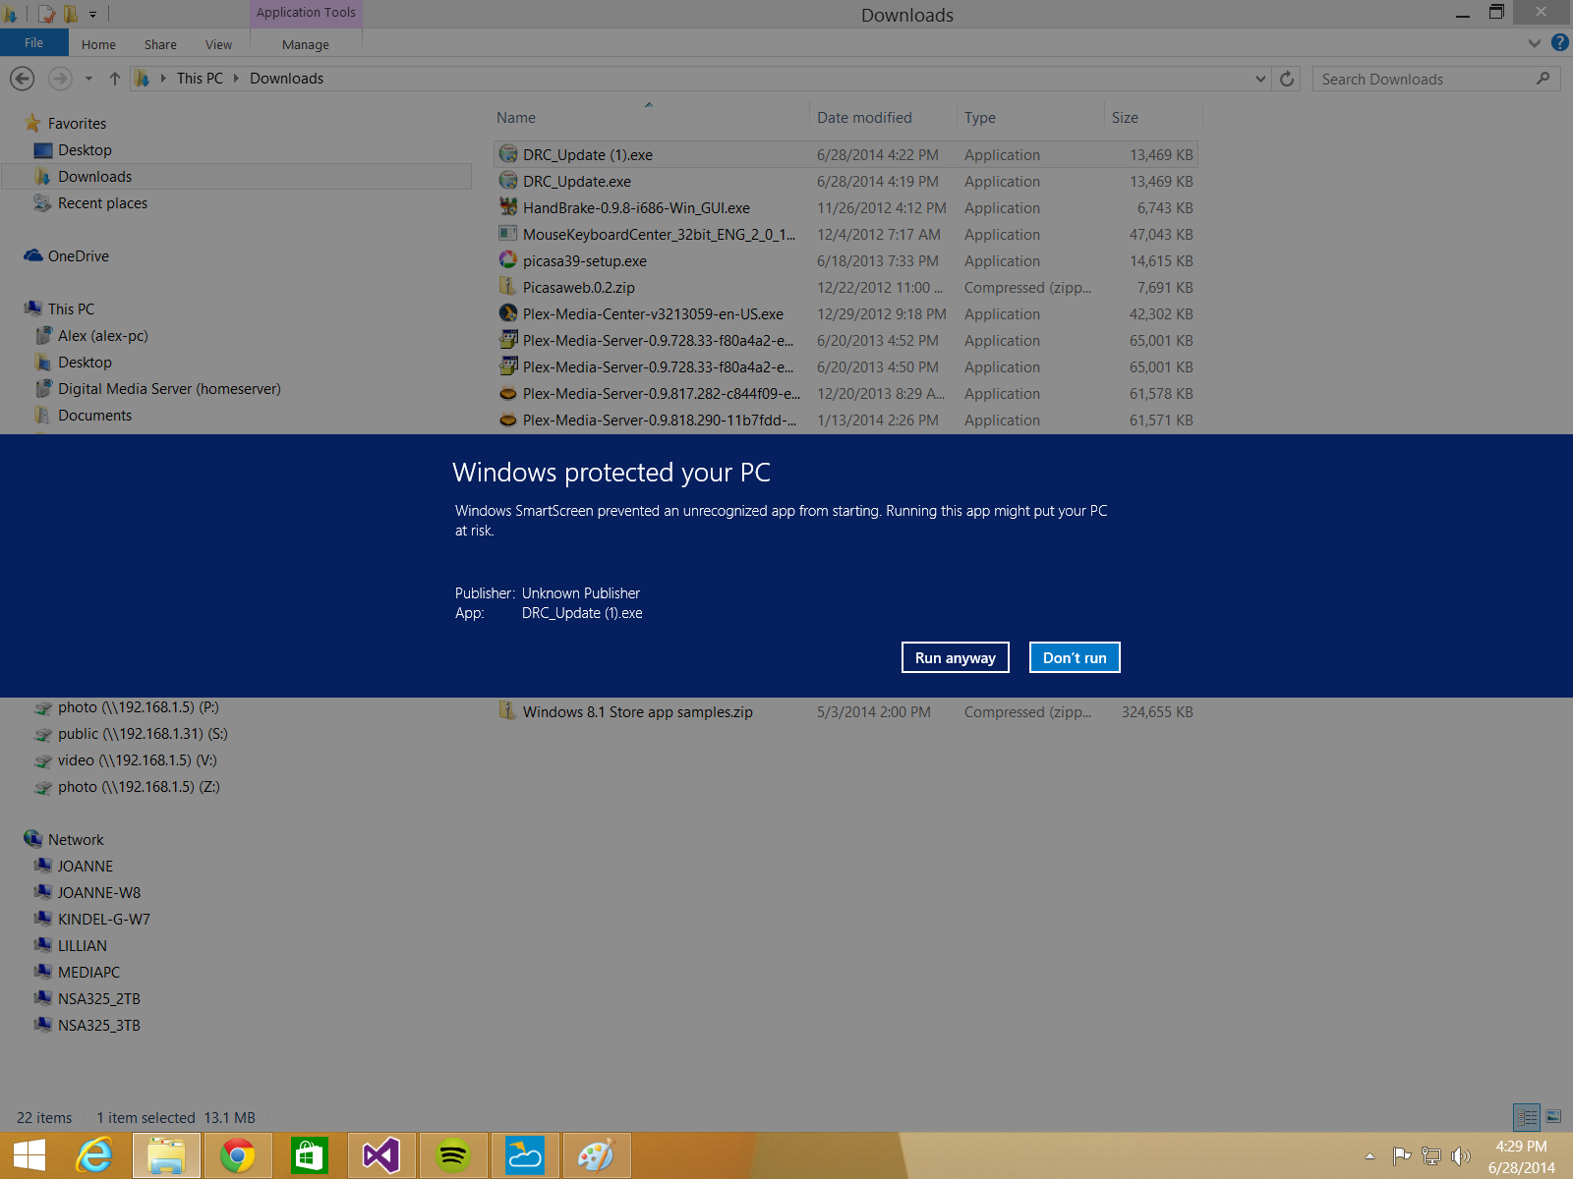This screenshot has height=1179, width=1573.
Task: Select the Favorites node in navigation pane
Action: [x=77, y=124]
